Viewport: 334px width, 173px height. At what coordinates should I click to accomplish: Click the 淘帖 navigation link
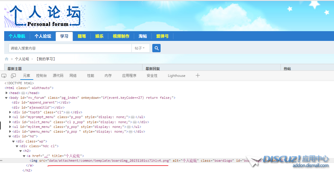143,36
